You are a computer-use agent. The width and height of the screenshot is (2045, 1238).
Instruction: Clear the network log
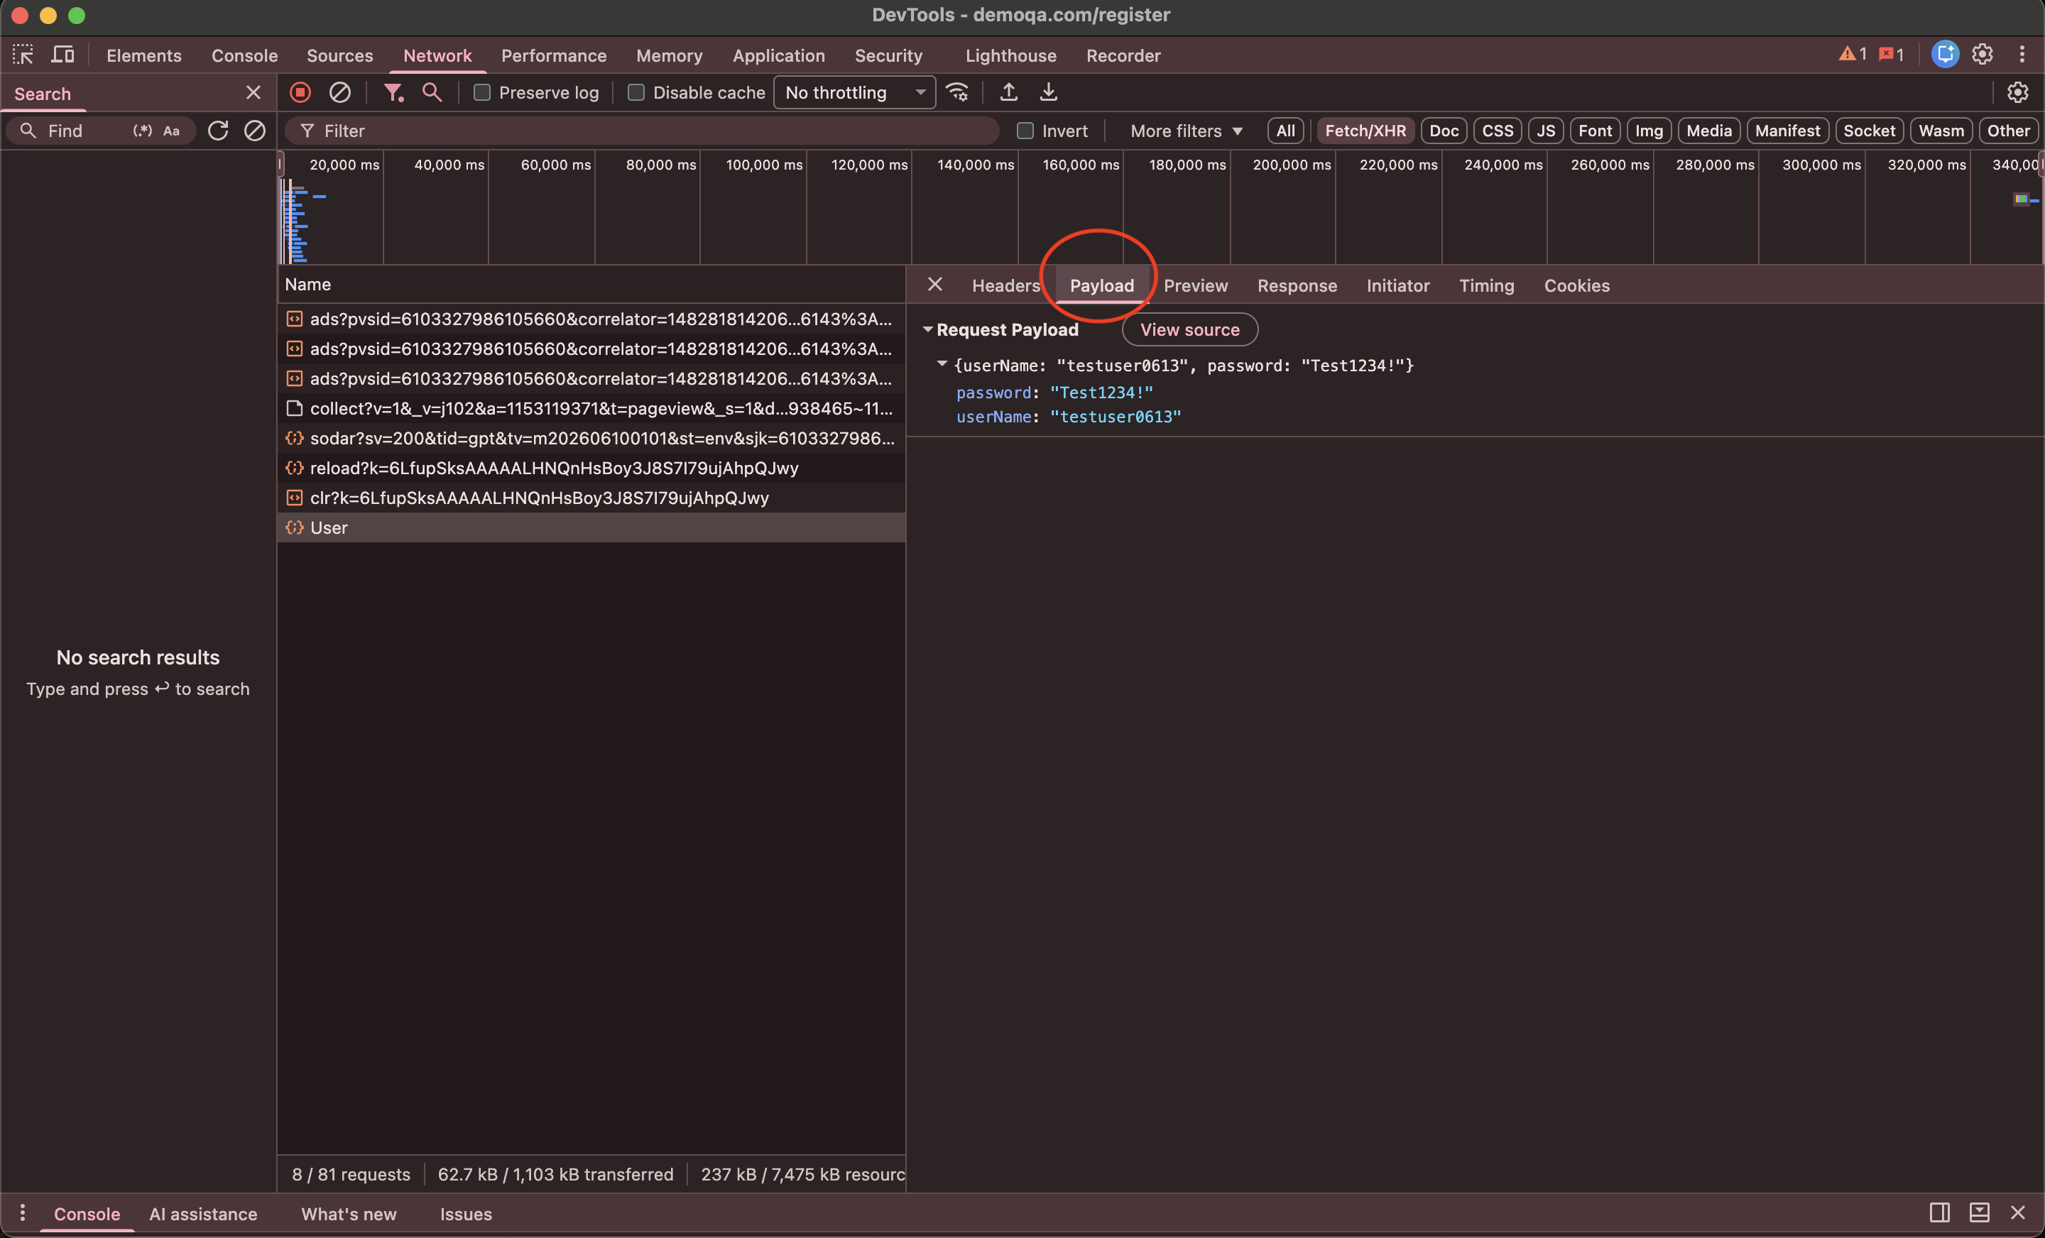coord(339,92)
